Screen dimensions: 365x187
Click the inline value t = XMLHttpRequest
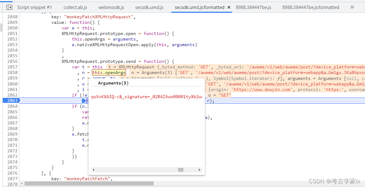point(131,67)
